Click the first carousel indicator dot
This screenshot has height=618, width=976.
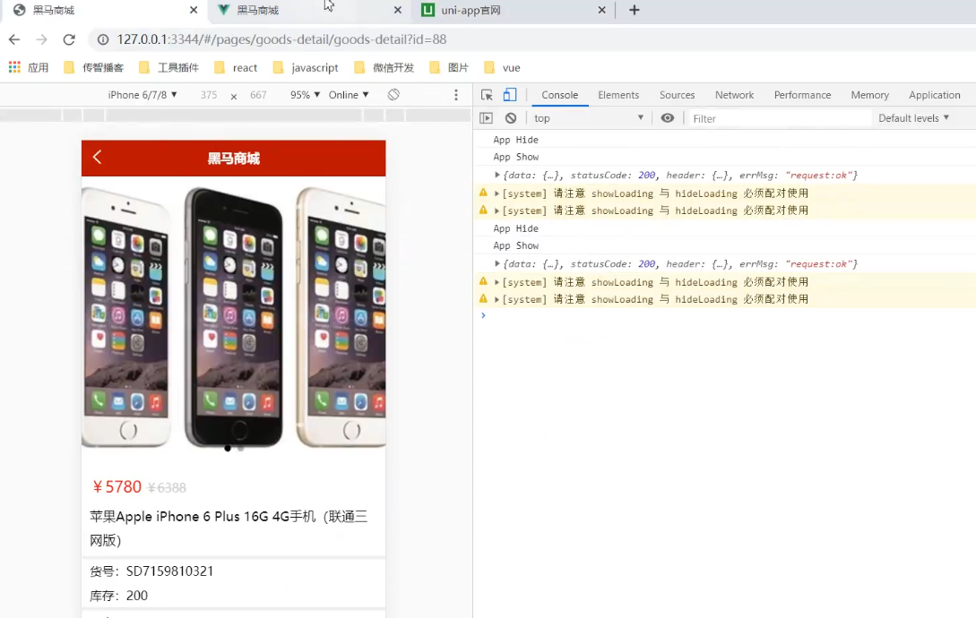click(227, 448)
